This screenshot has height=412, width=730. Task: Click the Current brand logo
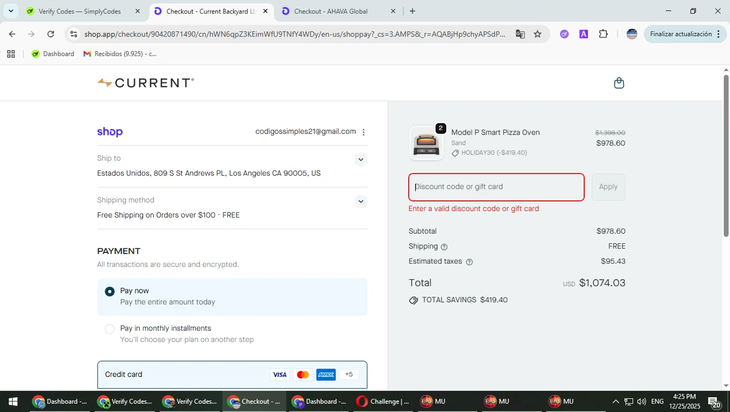[146, 83]
